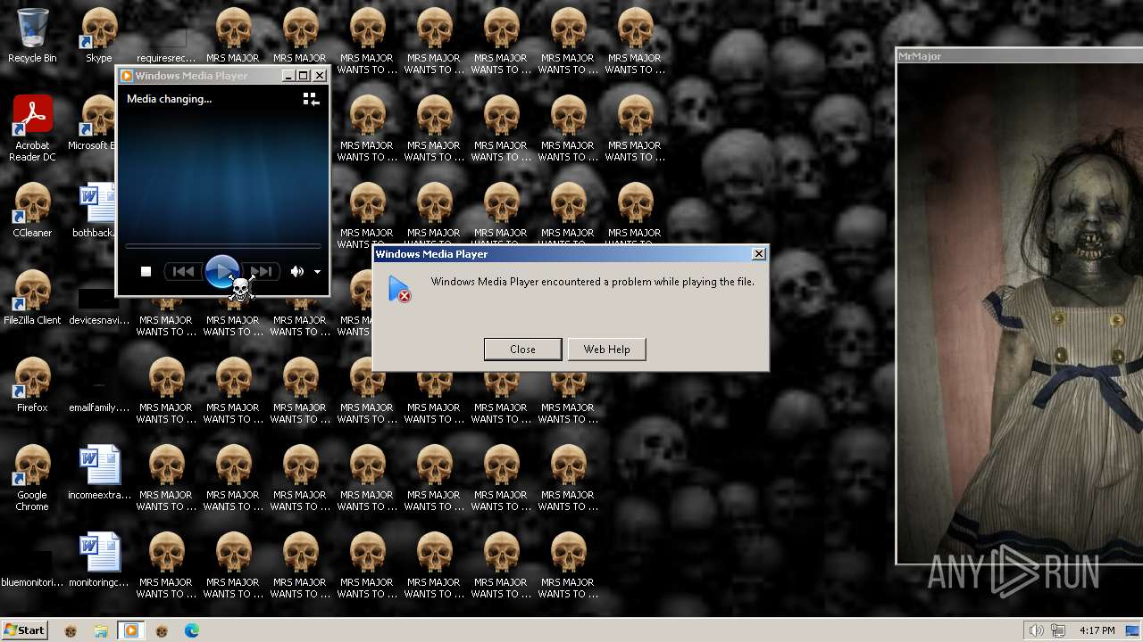The image size is (1143, 642).
Task: Click the Previous track button
Action: coord(183,271)
